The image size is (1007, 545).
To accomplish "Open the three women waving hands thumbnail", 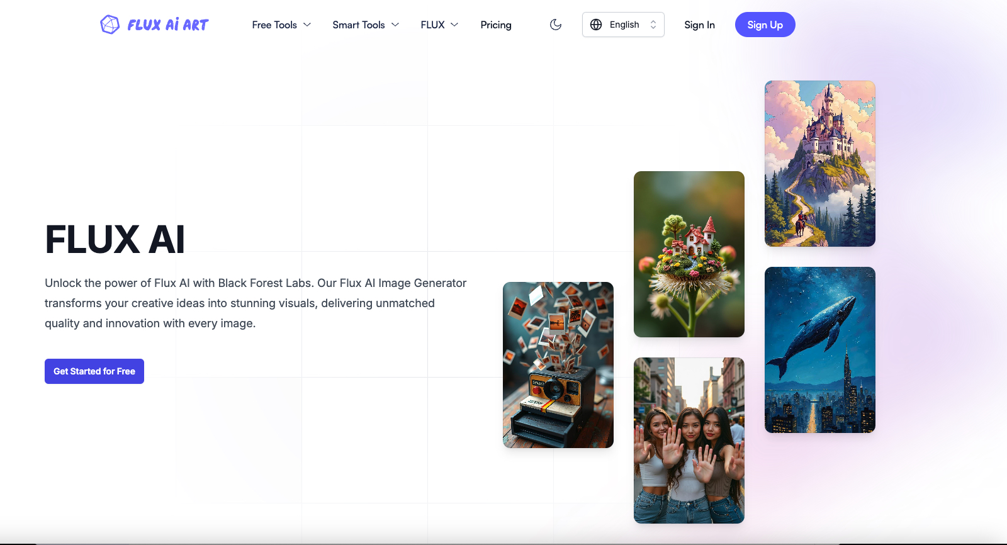I will (x=689, y=441).
